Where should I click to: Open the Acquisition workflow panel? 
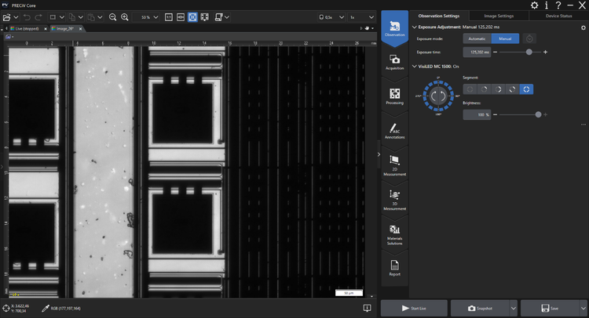[x=394, y=60]
